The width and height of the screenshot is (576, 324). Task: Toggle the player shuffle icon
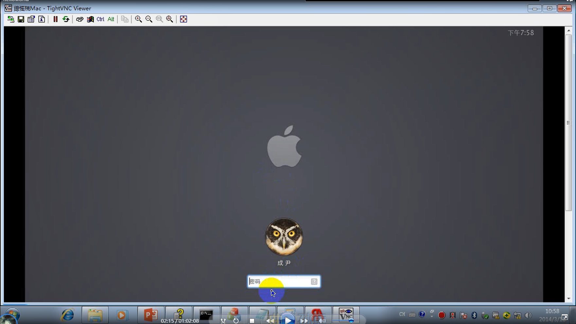(x=223, y=321)
